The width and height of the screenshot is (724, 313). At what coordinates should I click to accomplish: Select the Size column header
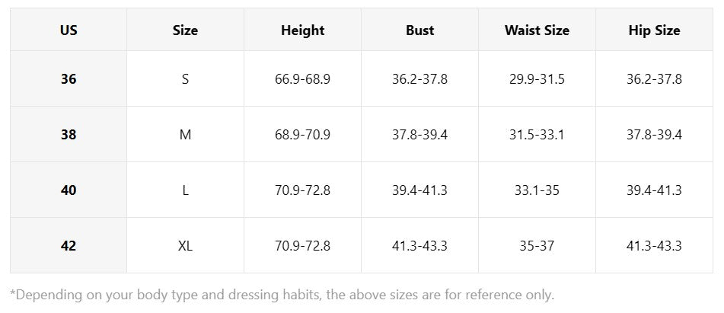tap(185, 30)
